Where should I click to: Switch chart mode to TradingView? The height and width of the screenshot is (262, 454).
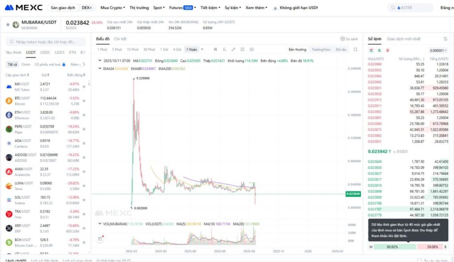click(321, 50)
